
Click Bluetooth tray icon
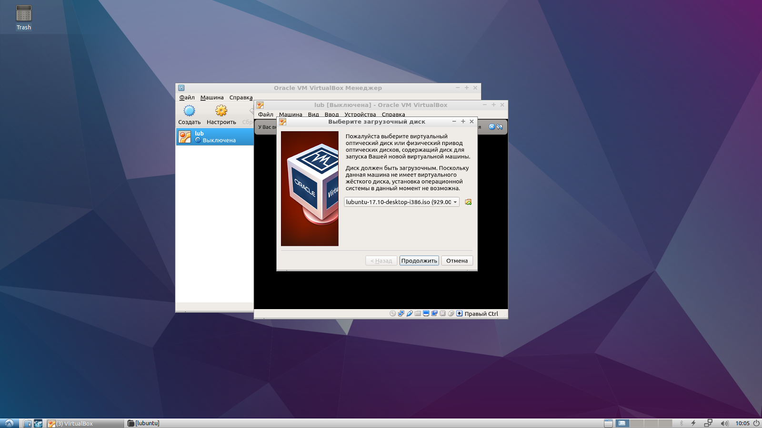tap(682, 423)
